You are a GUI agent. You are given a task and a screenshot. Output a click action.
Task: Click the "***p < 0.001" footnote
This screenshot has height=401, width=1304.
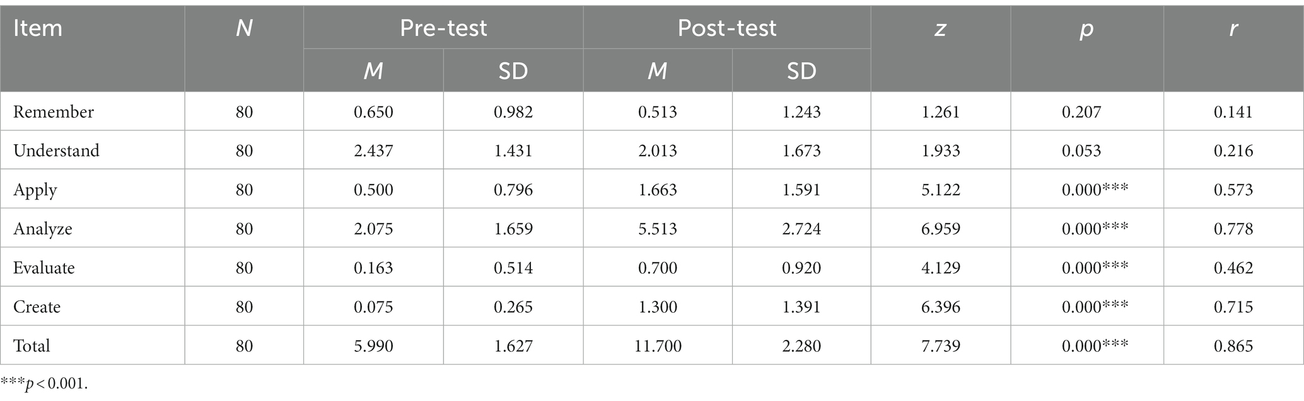[44, 384]
